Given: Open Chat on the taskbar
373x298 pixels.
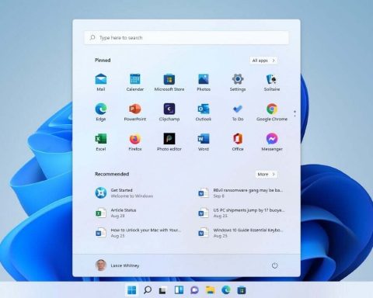Looking at the screenshot, I should pos(194,290).
